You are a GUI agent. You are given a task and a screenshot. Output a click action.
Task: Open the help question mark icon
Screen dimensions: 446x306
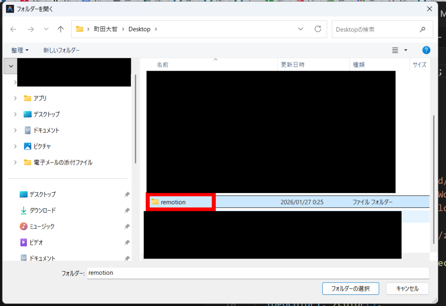point(426,50)
